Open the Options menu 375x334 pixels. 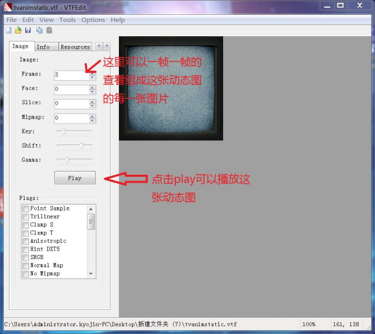click(93, 20)
